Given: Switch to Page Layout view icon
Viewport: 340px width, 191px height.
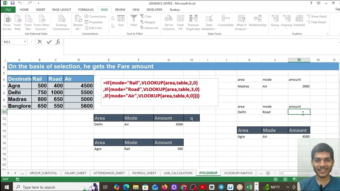Looking at the screenshot, I should [285, 179].
